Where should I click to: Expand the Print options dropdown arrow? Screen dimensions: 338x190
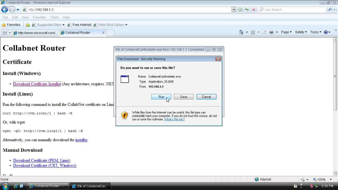tap(277, 32)
